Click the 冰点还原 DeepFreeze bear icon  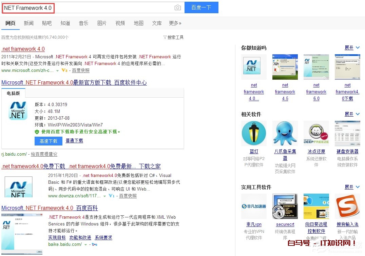tap(316, 133)
